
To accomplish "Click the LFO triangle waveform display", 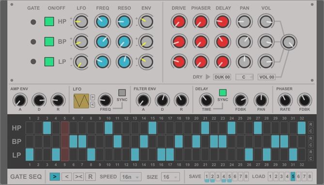I will 81,101.
